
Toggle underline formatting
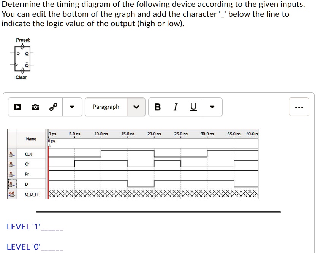pos(193,107)
